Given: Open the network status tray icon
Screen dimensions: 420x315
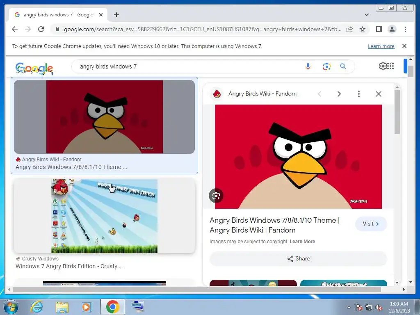Looking at the screenshot, I should pos(369,307).
